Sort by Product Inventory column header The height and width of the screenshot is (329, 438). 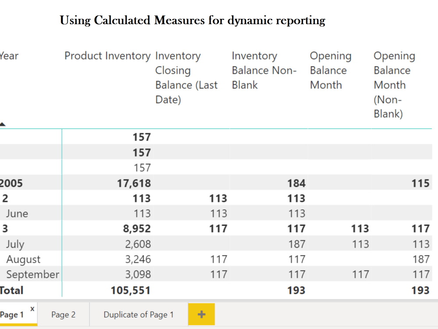click(x=107, y=56)
